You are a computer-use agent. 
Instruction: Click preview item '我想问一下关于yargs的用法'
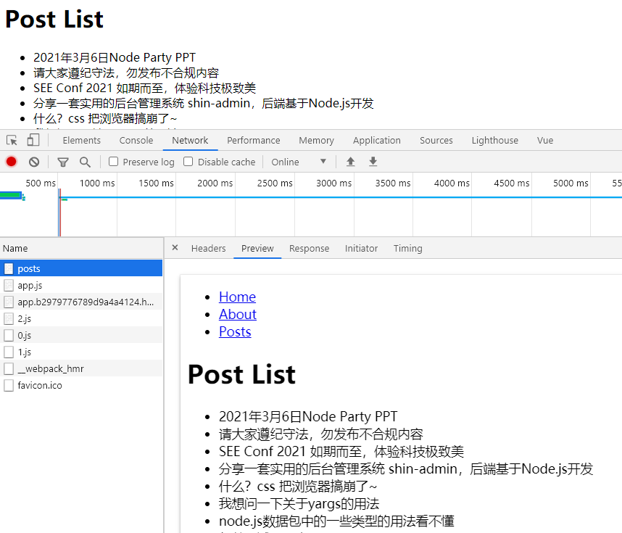299,504
